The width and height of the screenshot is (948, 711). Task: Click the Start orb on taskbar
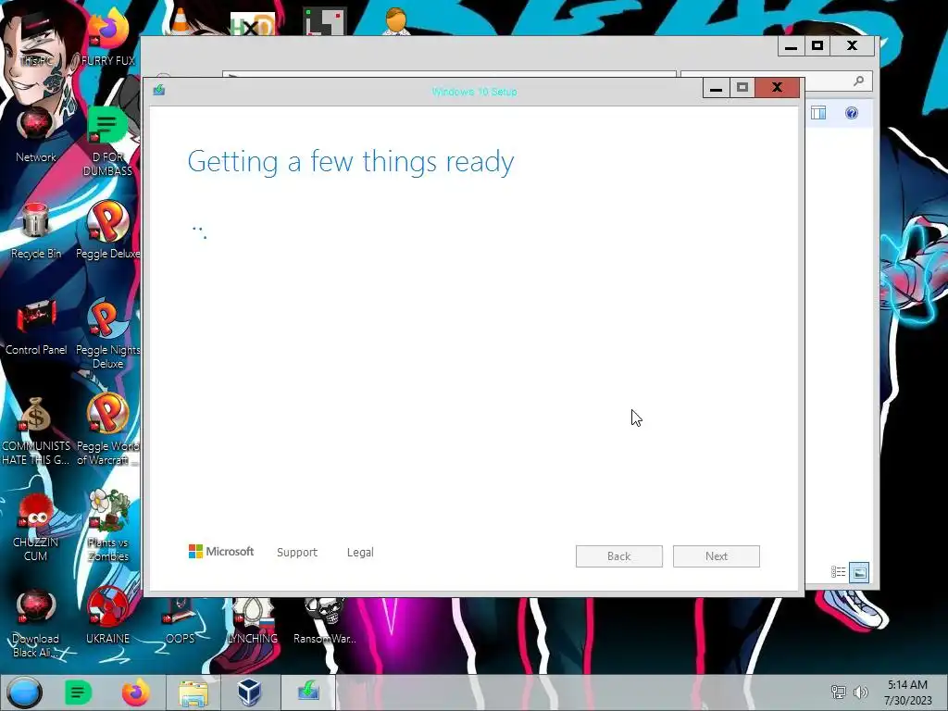pos(25,692)
